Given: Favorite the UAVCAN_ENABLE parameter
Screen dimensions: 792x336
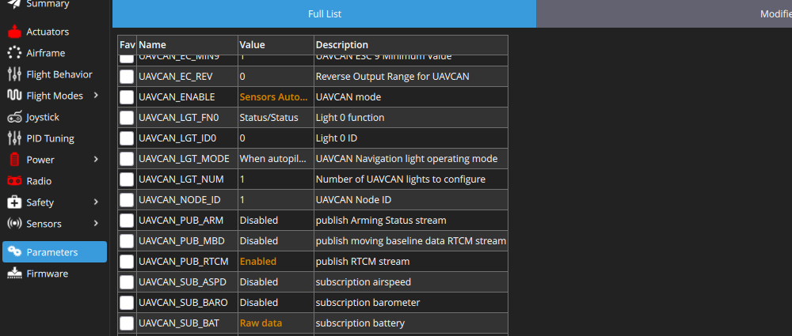Looking at the screenshot, I should click(127, 97).
